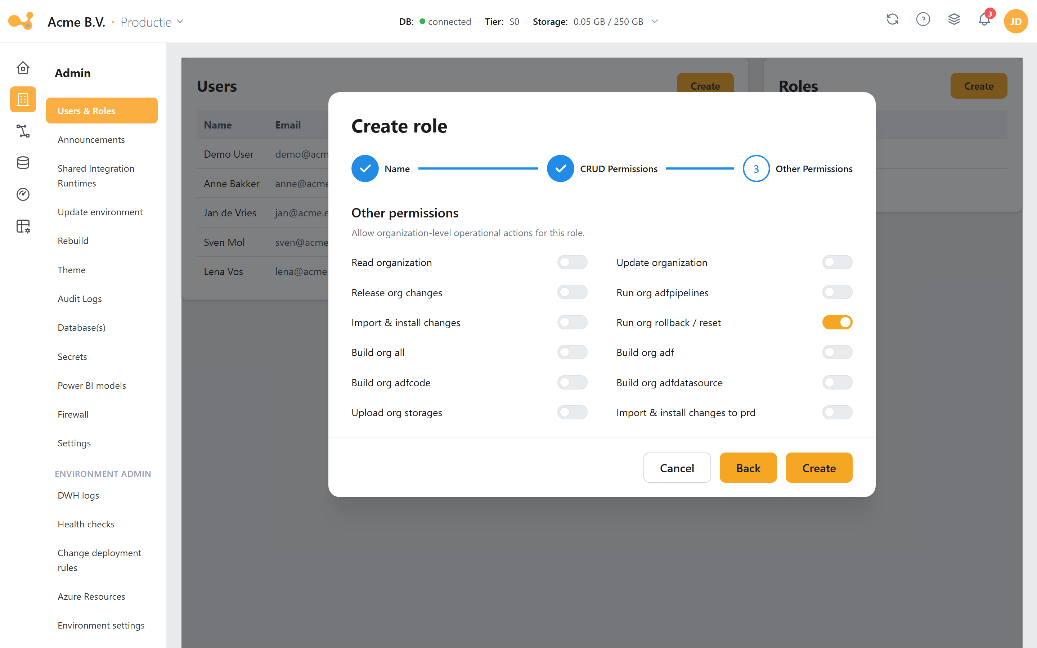Open Change deployment rules
The height and width of the screenshot is (648, 1037).
point(102,560)
